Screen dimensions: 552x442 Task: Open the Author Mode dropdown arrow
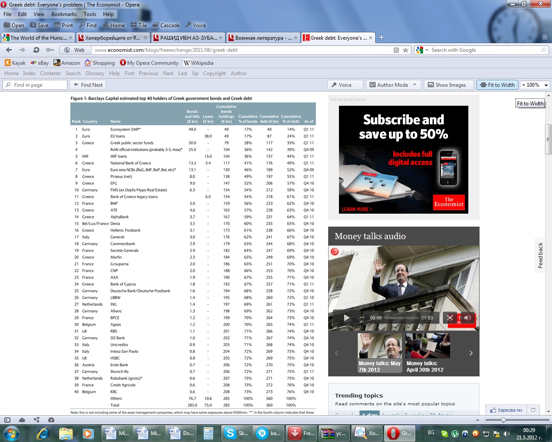[415, 85]
